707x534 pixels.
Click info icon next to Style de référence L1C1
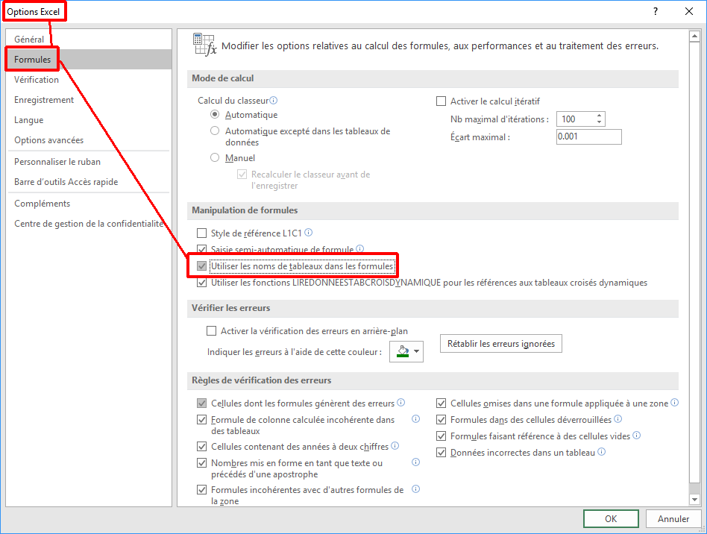tap(309, 232)
